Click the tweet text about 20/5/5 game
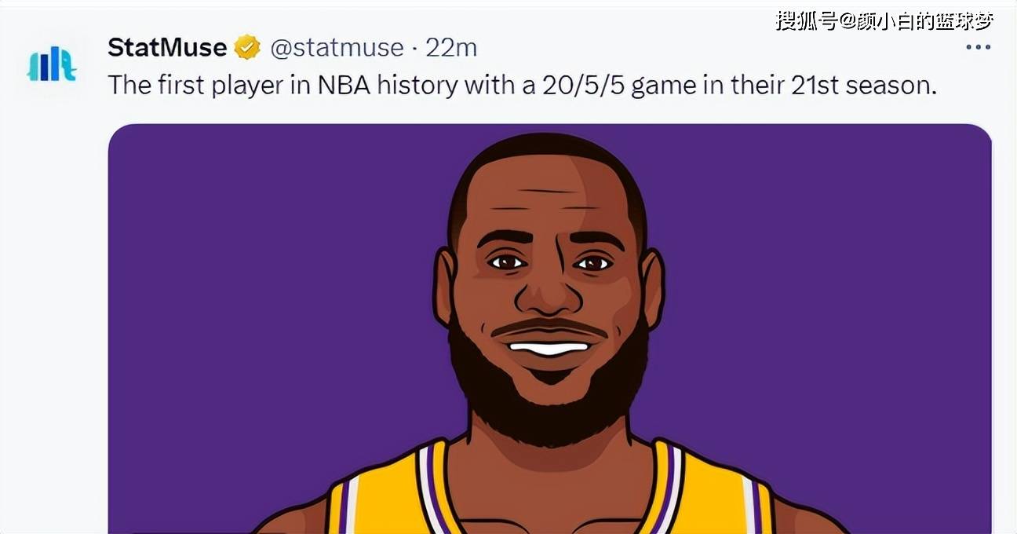Viewport: 1017px width, 534px height. tap(522, 85)
